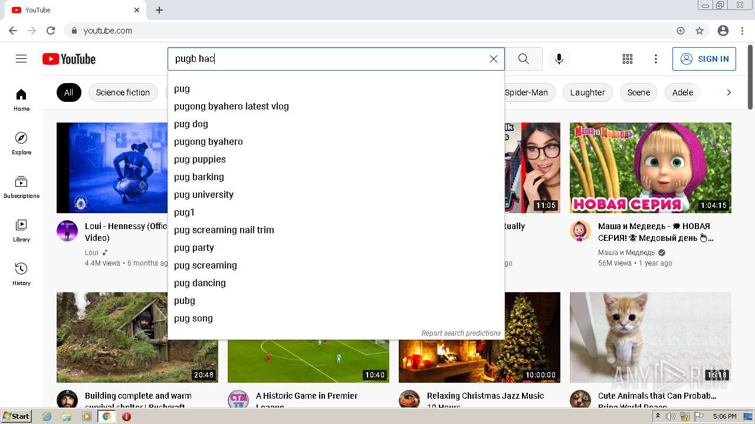Open Subscriptions in sidebar
Image resolution: width=755 pixels, height=424 pixels.
pos(21,187)
